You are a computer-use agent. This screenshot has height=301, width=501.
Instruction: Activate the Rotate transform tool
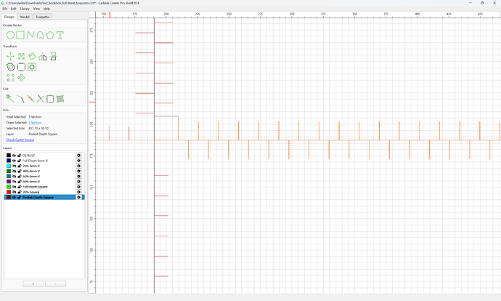coord(32,57)
